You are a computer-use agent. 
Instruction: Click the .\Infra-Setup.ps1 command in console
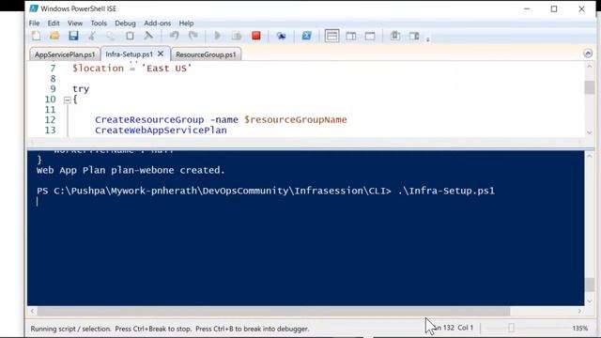[446, 191]
